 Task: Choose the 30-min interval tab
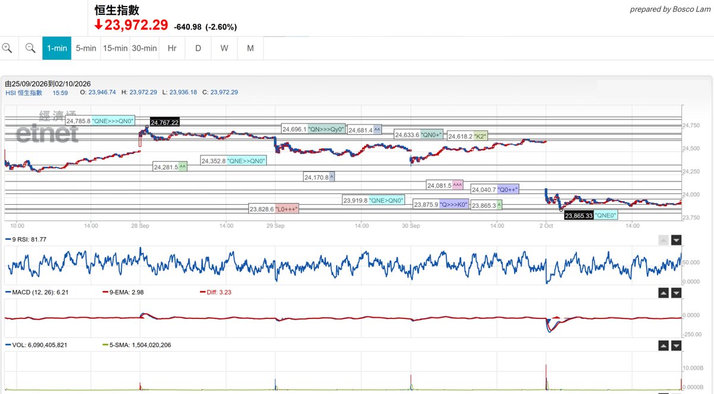click(x=144, y=48)
